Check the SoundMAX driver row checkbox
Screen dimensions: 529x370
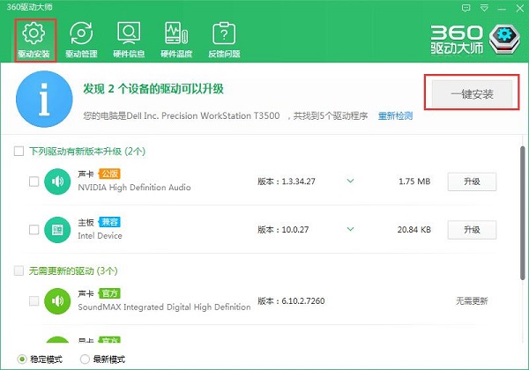pos(34,300)
